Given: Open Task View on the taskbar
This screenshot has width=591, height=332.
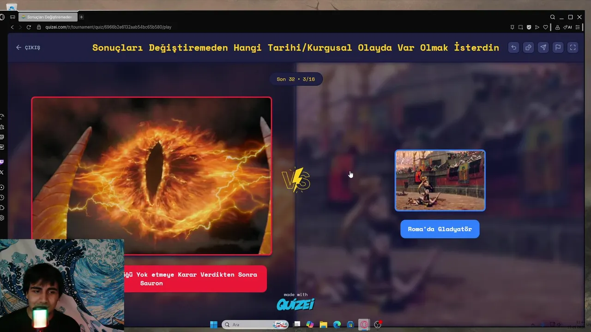Looking at the screenshot, I should pos(297,325).
